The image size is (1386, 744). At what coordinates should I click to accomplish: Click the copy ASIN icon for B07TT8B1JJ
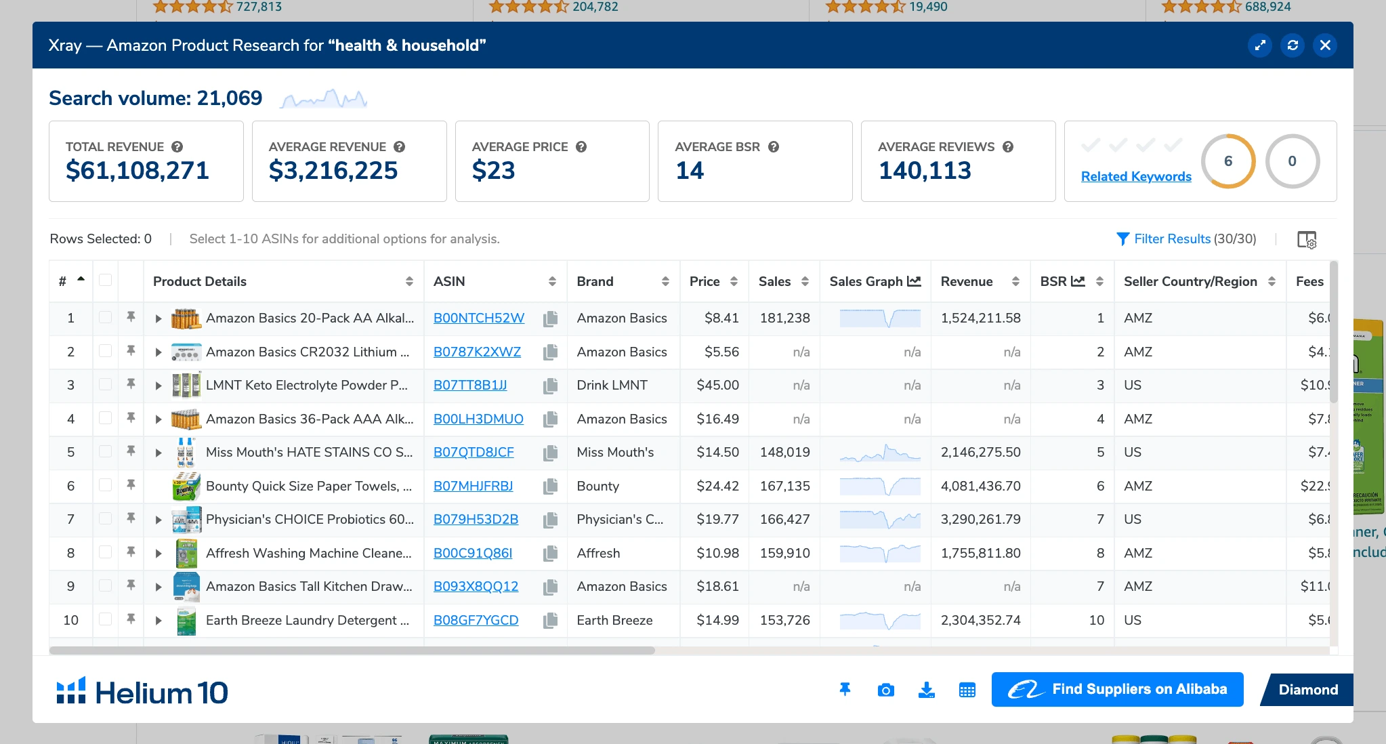point(548,384)
